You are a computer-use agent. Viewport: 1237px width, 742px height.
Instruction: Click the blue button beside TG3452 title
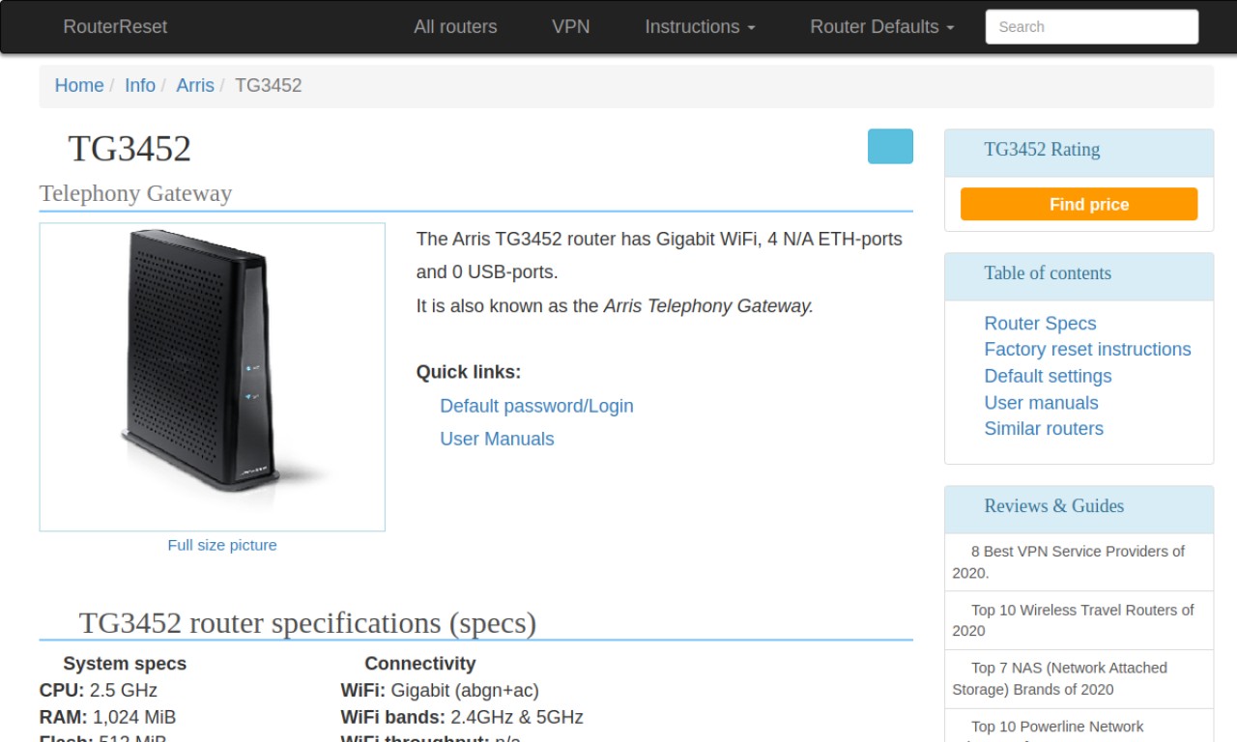[x=890, y=146]
